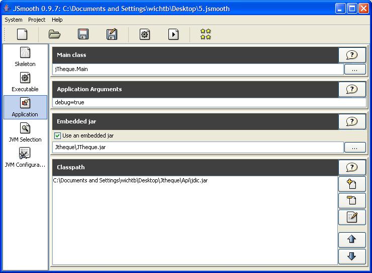372x273 pixels.
Task: Move the classpath entry down
Action: click(x=352, y=256)
